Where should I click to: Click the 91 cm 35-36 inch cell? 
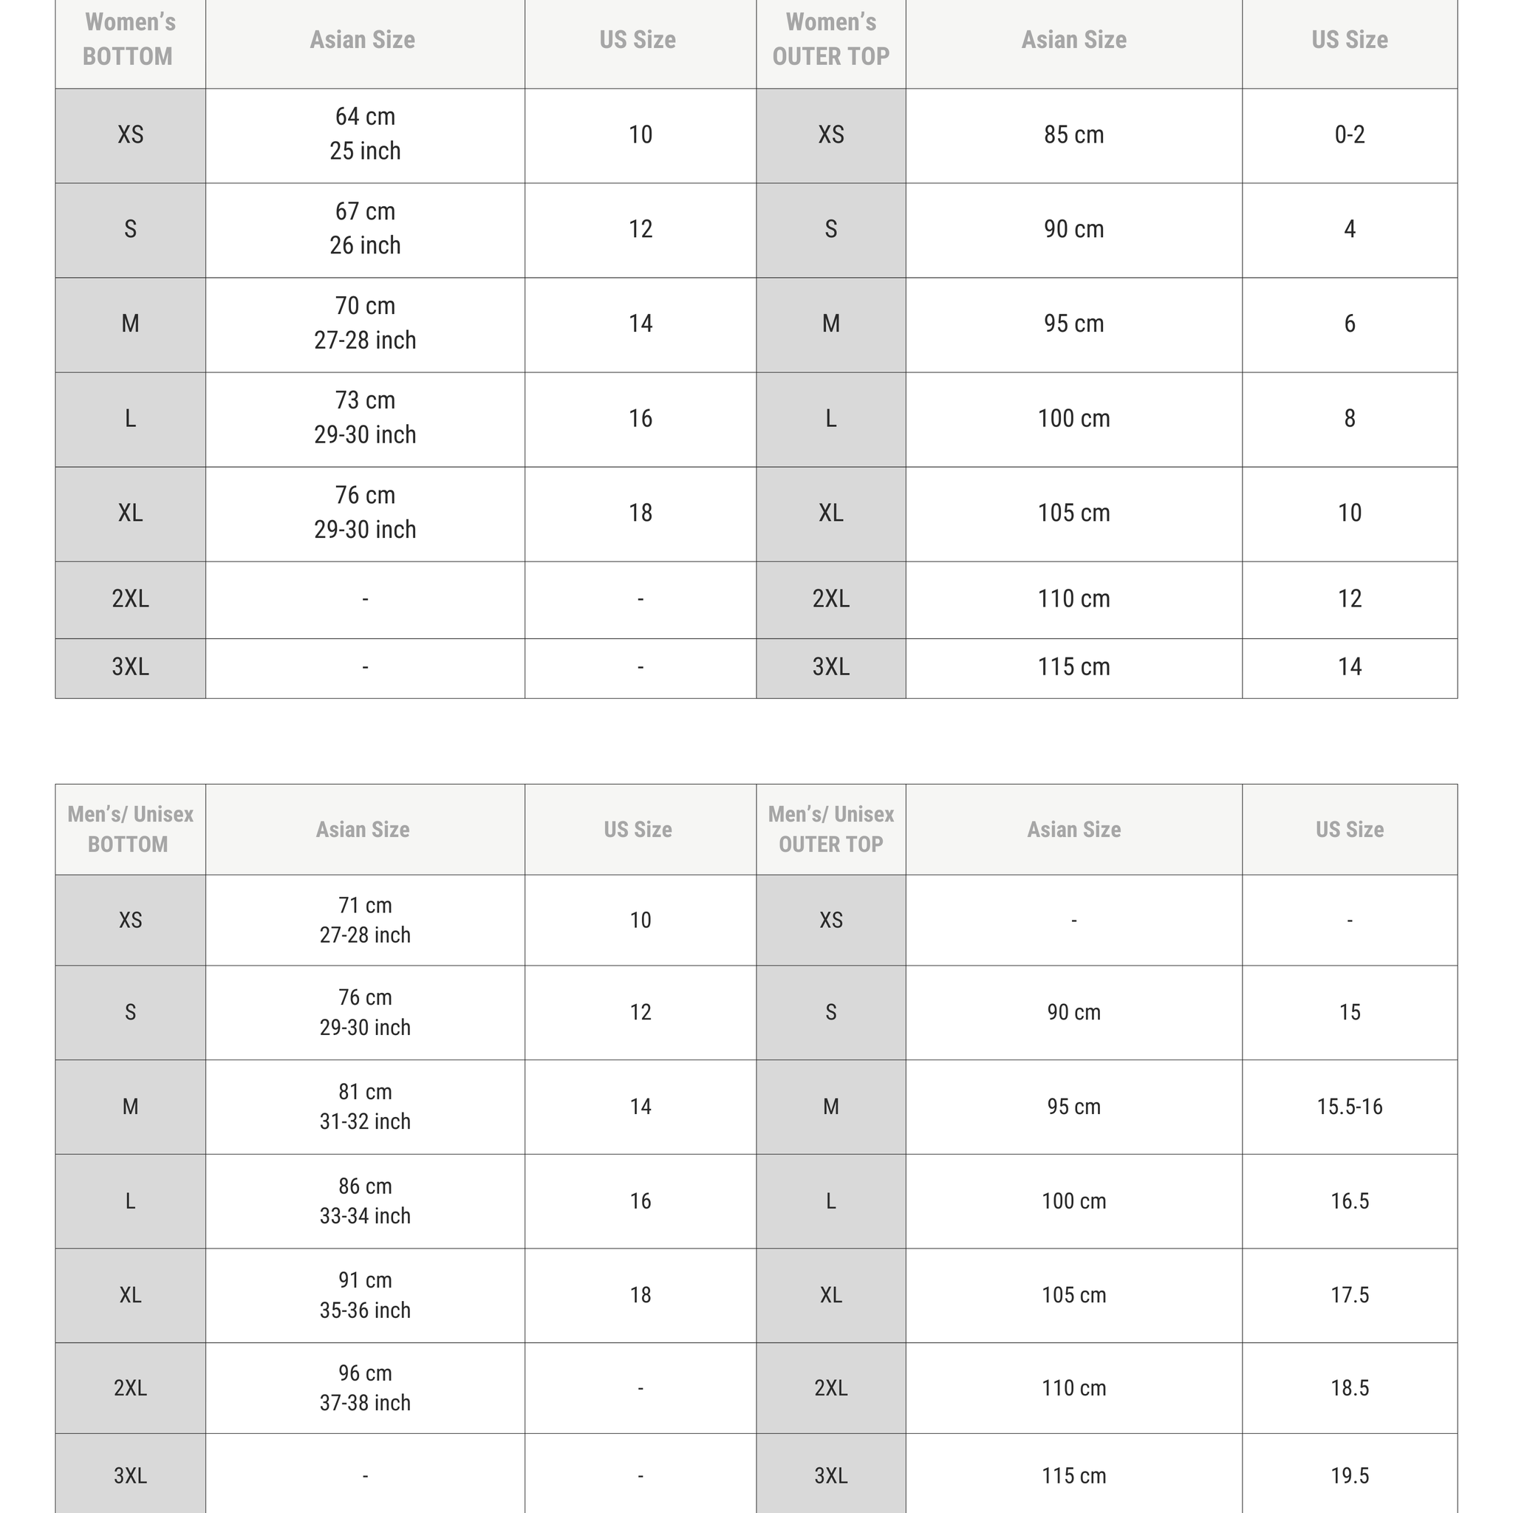click(365, 1295)
